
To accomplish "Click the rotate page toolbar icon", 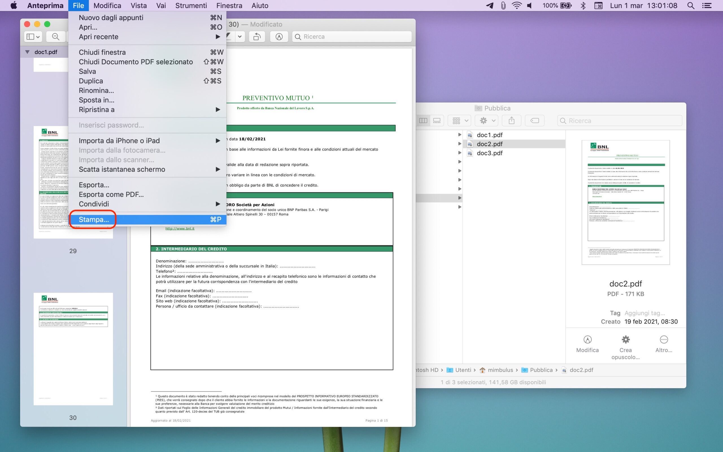I will (x=257, y=36).
